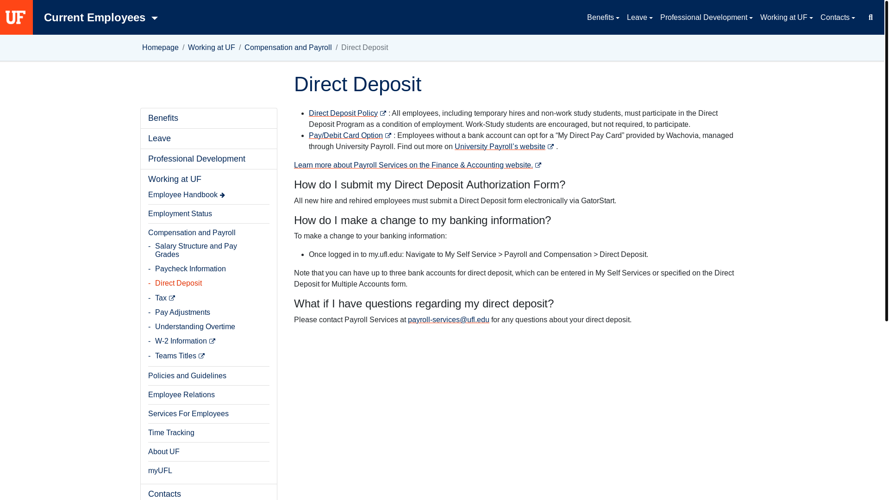Click external icon next to Teams Titles
Screen dimensions: 889x500
(x=201, y=356)
